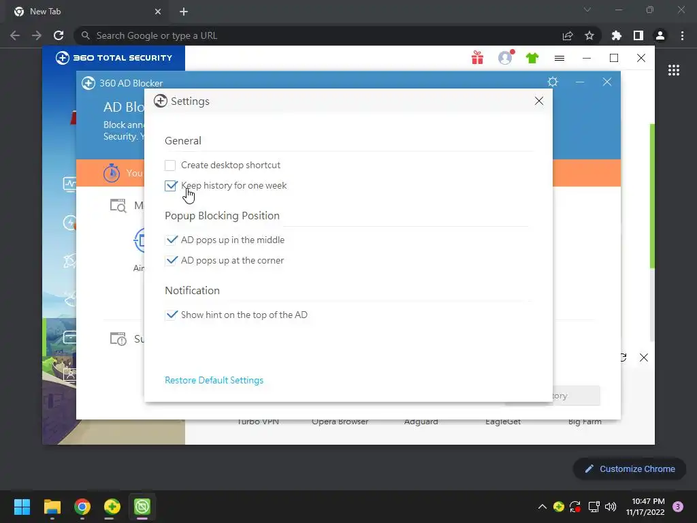This screenshot has height=523, width=697.
Task: Close the Settings dialog
Action: tap(539, 101)
